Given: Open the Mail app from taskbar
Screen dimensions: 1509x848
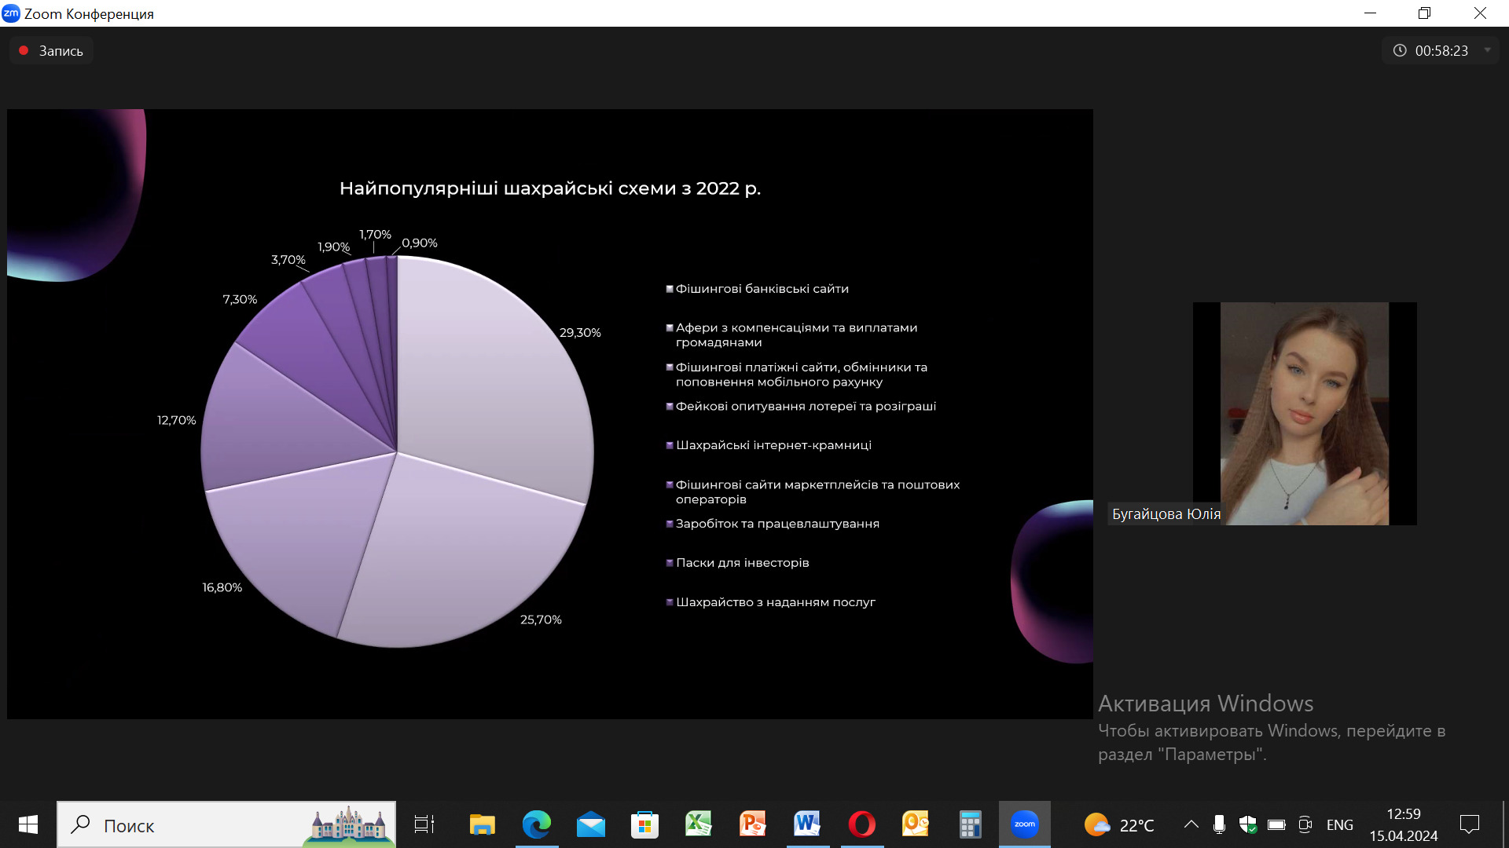Looking at the screenshot, I should point(590,824).
